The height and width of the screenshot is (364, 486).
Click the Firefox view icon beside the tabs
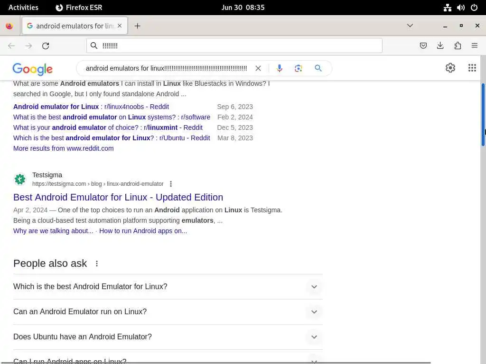tap(9, 26)
